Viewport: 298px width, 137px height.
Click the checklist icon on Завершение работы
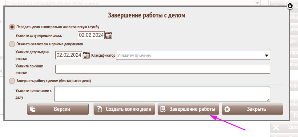coord(163,109)
